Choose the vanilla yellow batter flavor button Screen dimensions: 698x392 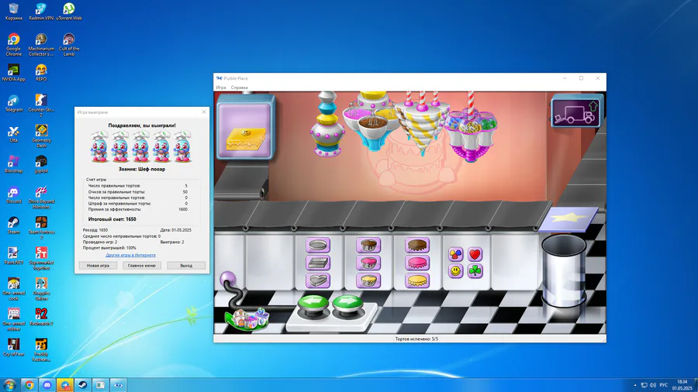(x=368, y=280)
